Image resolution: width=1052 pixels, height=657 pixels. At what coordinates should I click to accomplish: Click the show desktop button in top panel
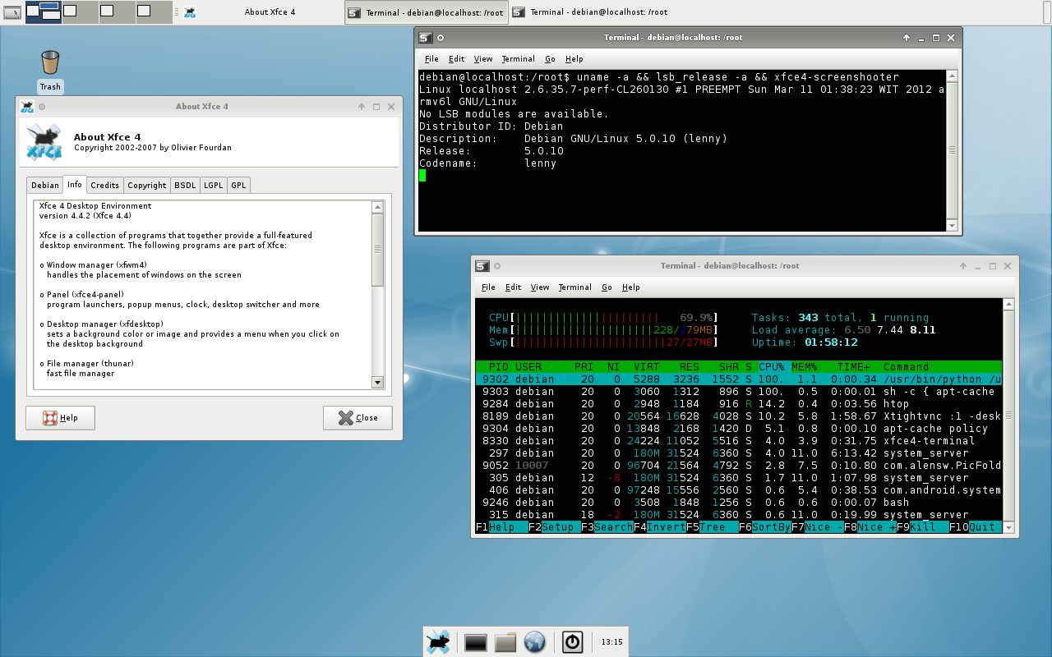coord(12,11)
